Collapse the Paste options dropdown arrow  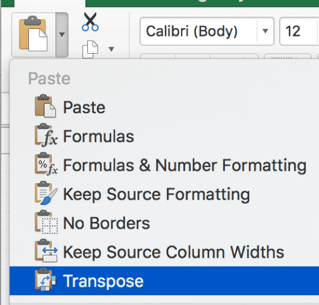coord(62,35)
